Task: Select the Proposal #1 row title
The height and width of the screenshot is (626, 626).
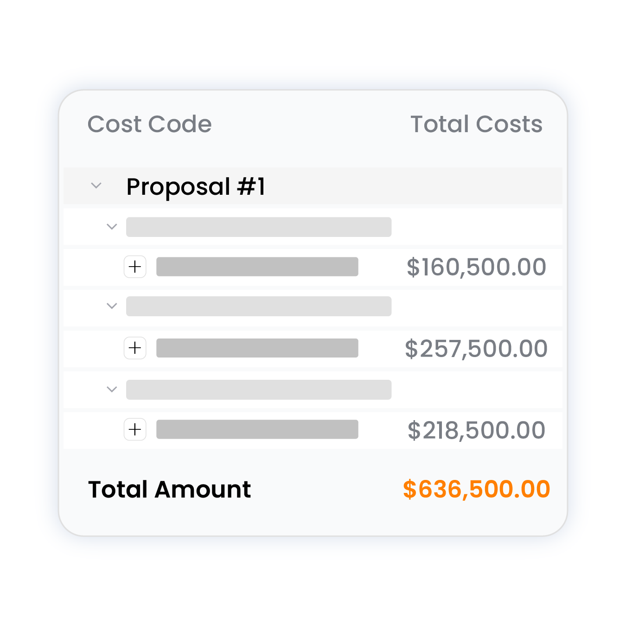Action: point(196,186)
